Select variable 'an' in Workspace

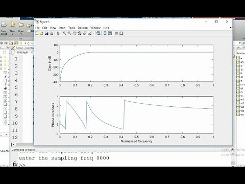(x=240, y=62)
